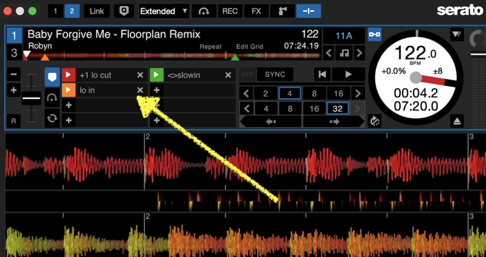
Task: Click the tempo slider on the left
Action: pyautogui.click(x=31, y=98)
